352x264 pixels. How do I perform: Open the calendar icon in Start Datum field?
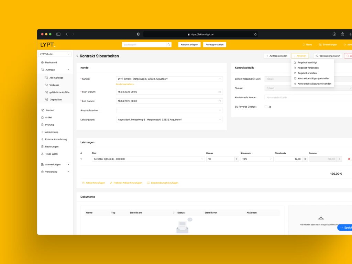click(220, 92)
